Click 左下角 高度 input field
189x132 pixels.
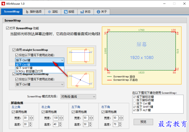click(86, 124)
